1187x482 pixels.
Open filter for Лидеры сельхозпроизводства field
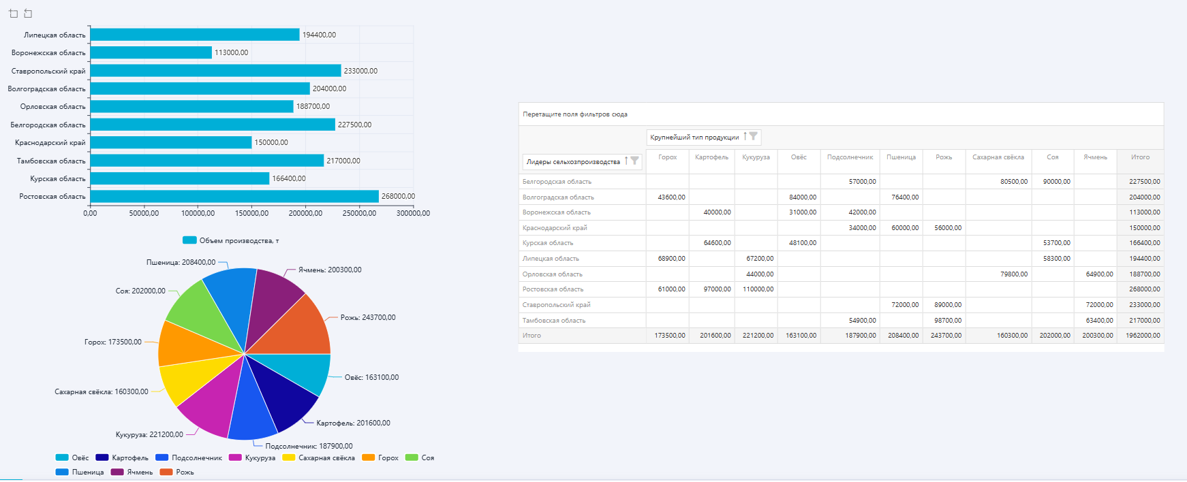[x=634, y=161]
